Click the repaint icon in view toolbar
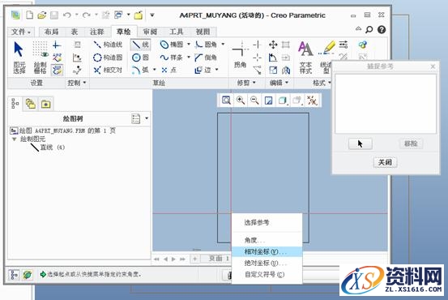 [x=269, y=100]
